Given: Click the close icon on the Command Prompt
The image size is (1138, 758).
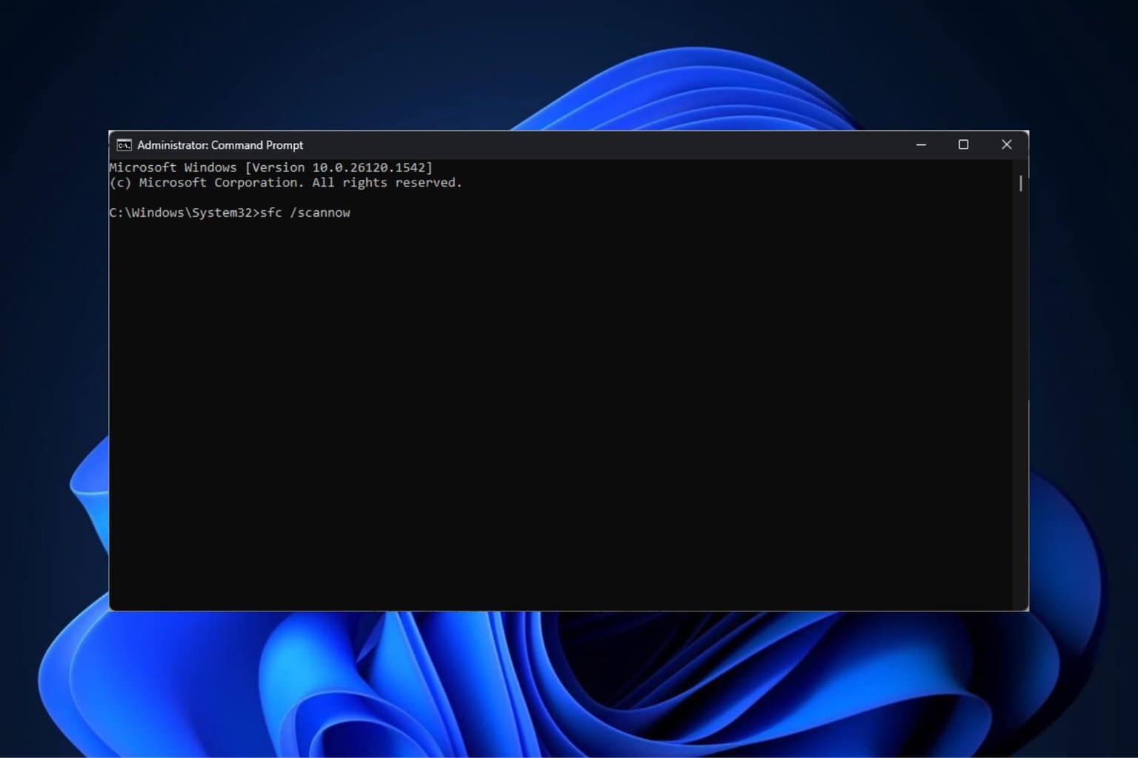Looking at the screenshot, I should pyautogui.click(x=1007, y=145).
